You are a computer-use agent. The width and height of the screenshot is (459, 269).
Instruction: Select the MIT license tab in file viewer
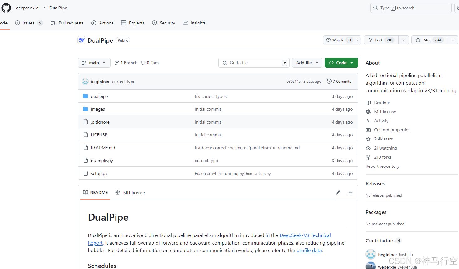(130, 193)
